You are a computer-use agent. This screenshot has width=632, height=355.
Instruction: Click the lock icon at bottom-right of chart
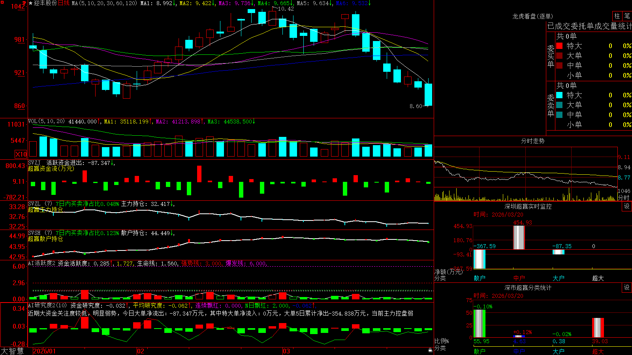coord(431,350)
